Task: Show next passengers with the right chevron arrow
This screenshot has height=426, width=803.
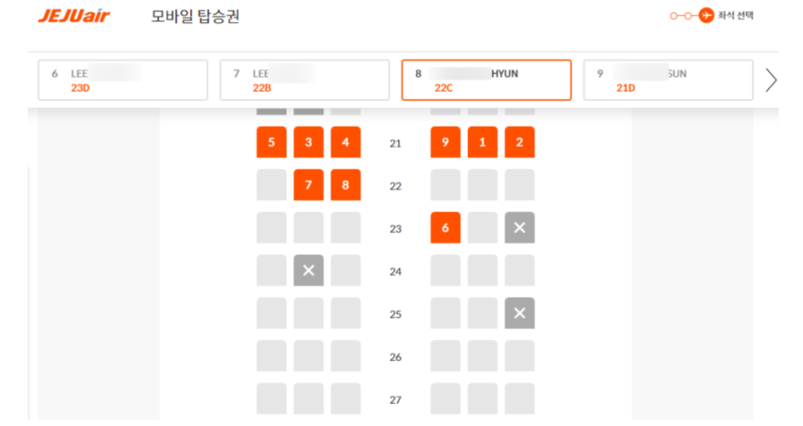Action: [x=771, y=80]
